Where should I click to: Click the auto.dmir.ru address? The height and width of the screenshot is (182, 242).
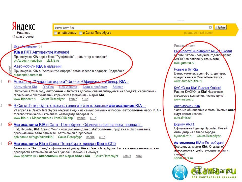[182, 118]
